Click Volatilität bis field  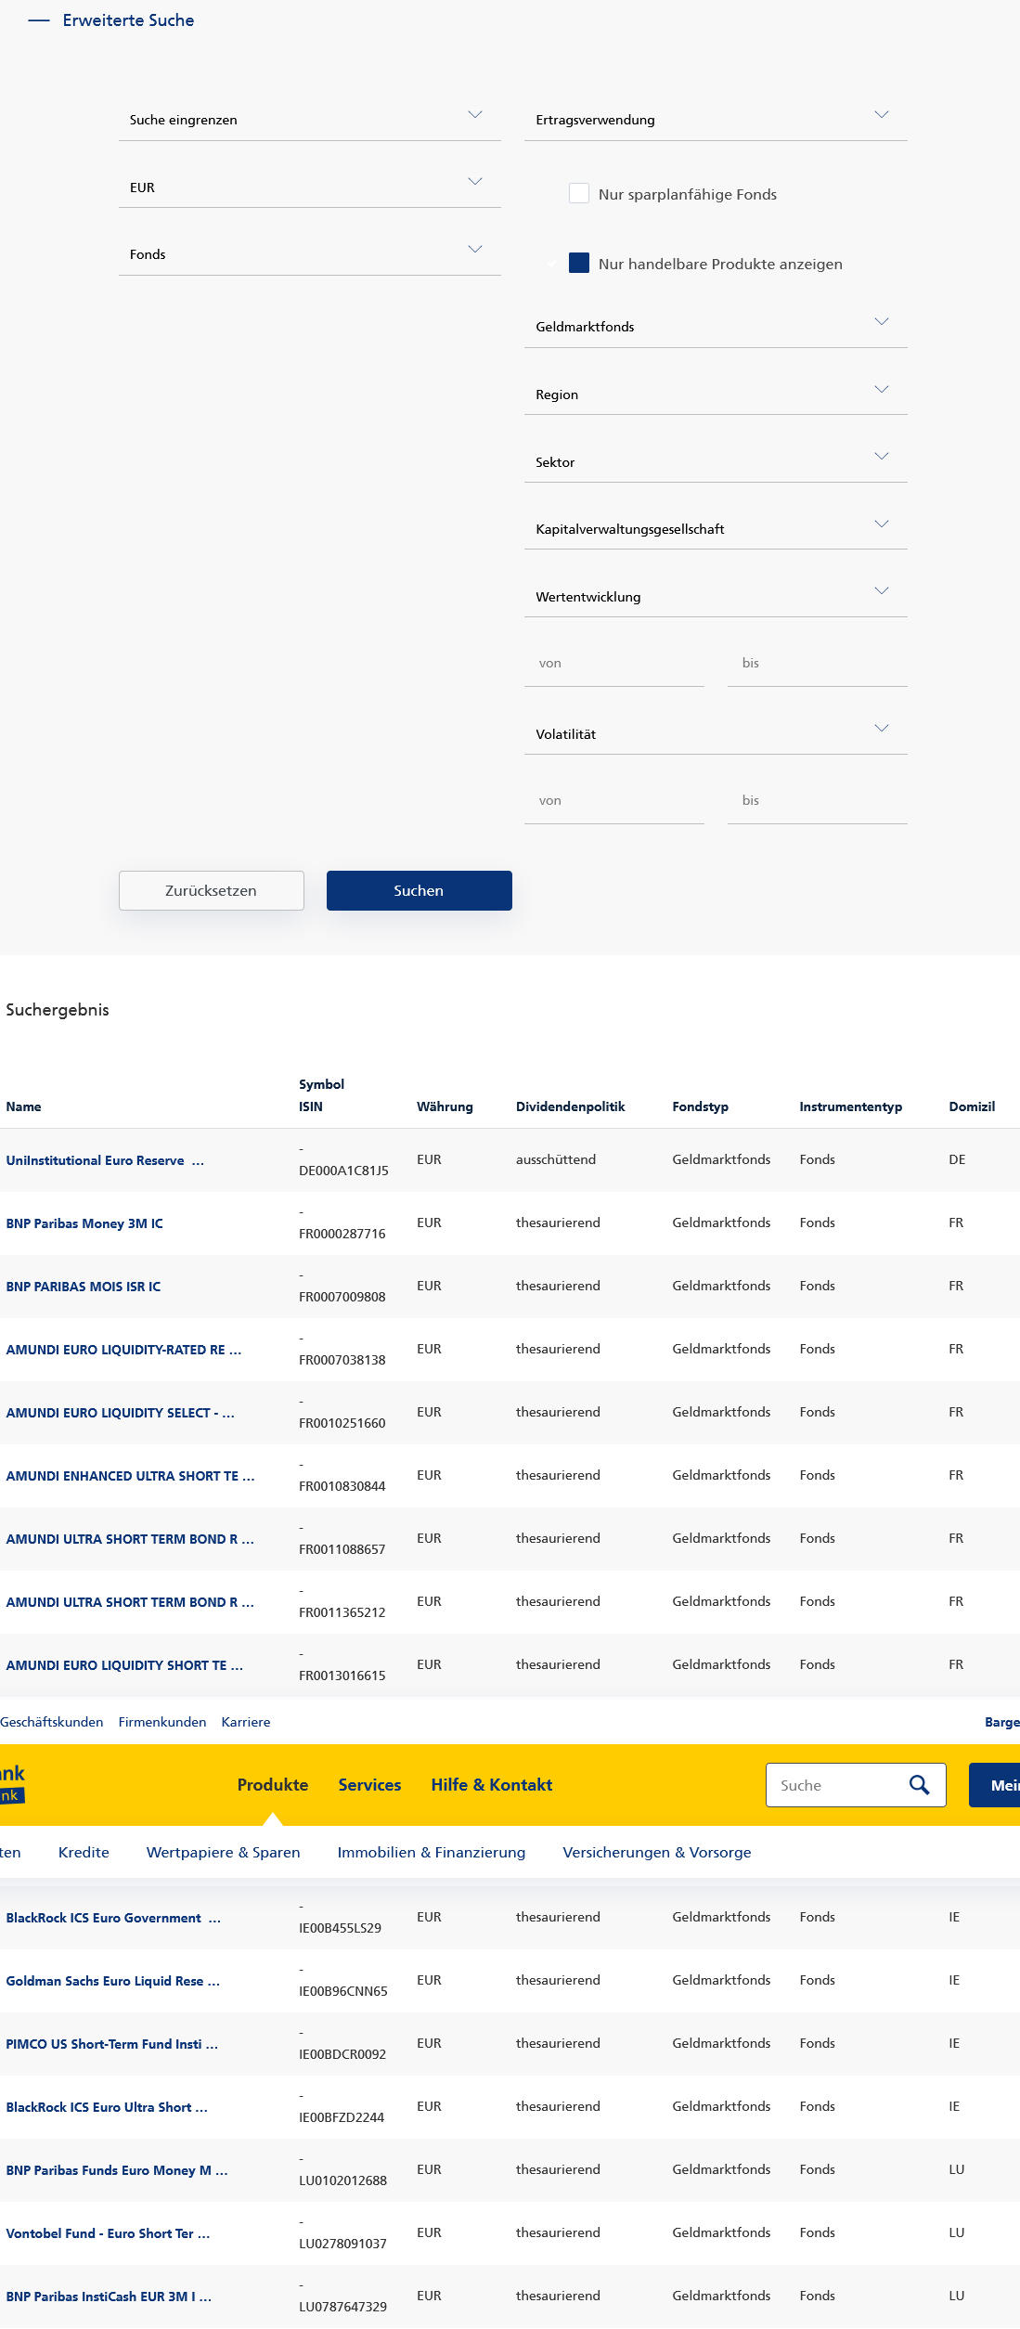(818, 801)
